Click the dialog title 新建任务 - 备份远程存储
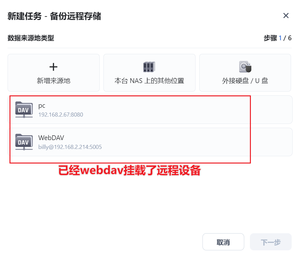The image size is (298, 257). pyautogui.click(x=54, y=16)
